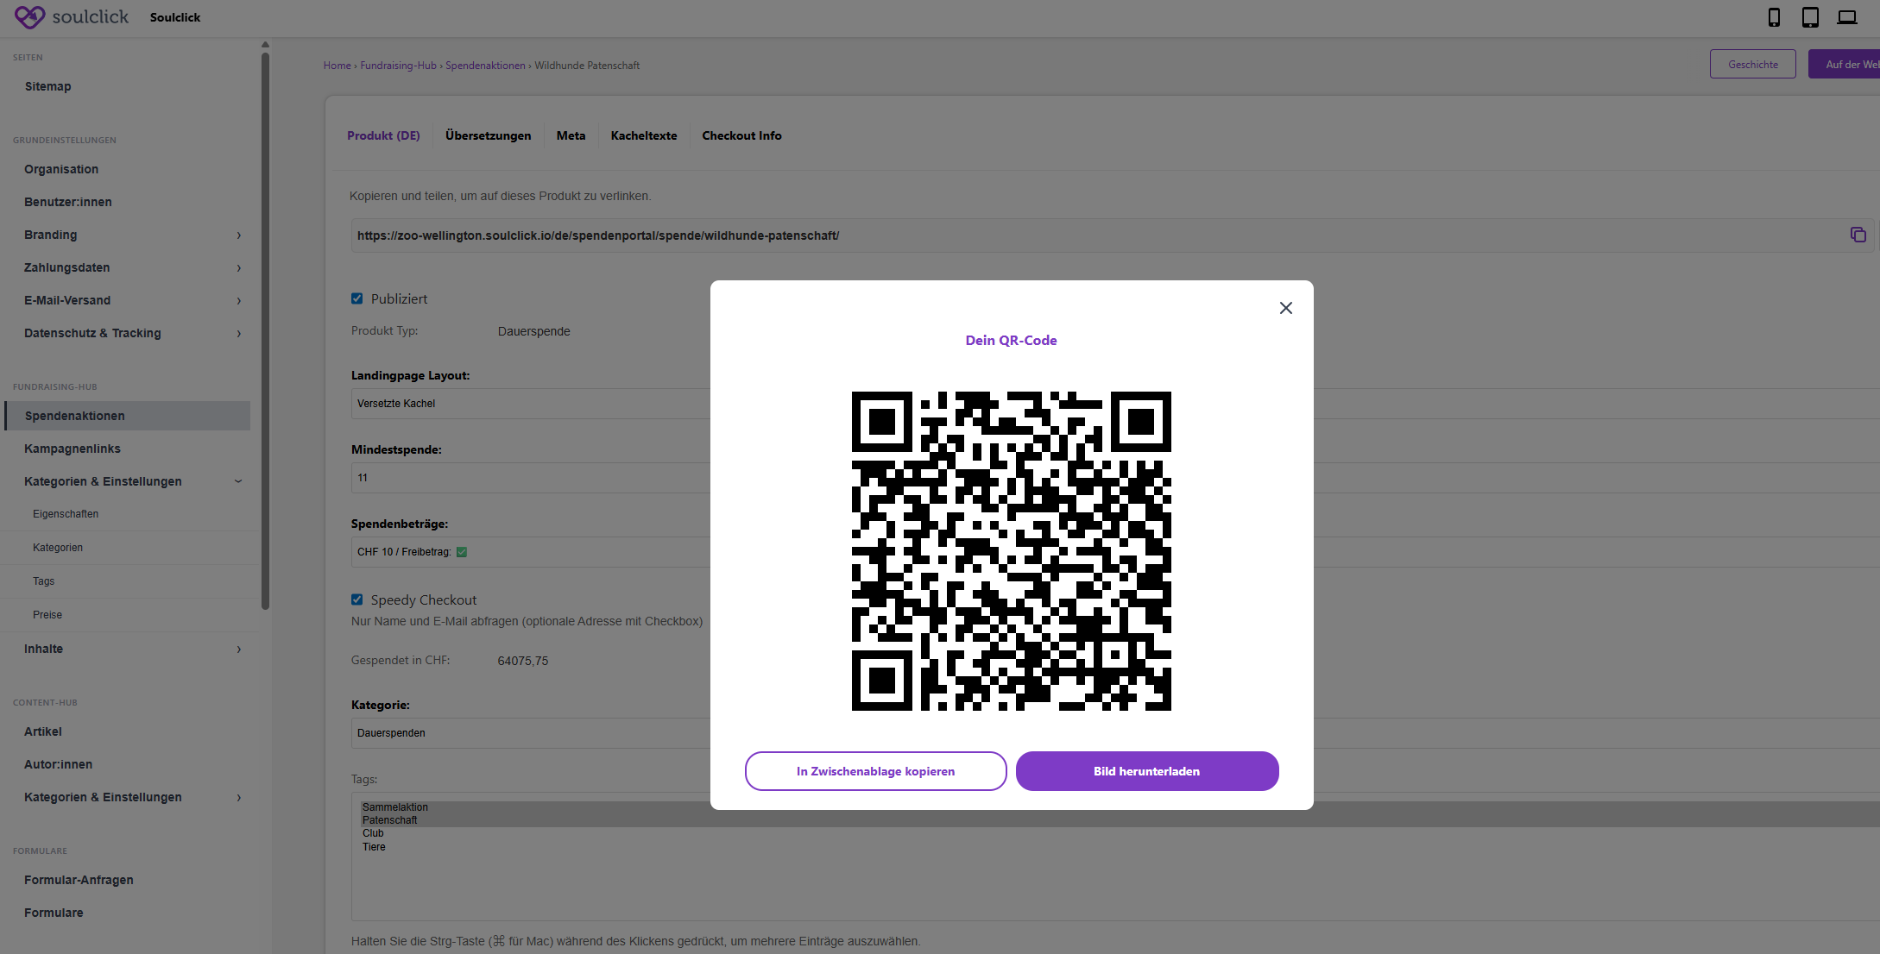The image size is (1880, 954).
Task: Switch to tablet preview icon
Action: tap(1810, 17)
